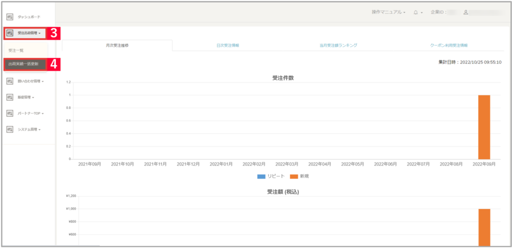Select 出荷実績一括更新 from the submenu
Viewport: 512px width, 248px height.
25,64
